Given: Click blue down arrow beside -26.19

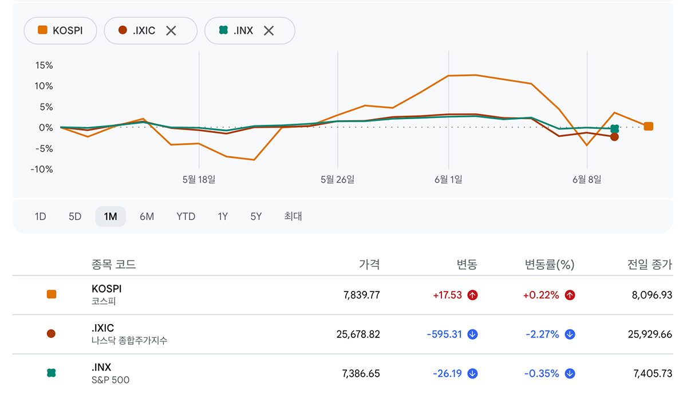Looking at the screenshot, I should coord(472,373).
